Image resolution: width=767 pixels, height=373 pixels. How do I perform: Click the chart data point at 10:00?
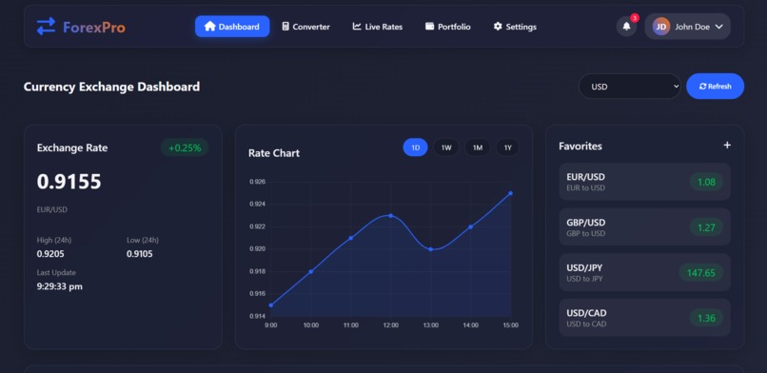pos(310,271)
